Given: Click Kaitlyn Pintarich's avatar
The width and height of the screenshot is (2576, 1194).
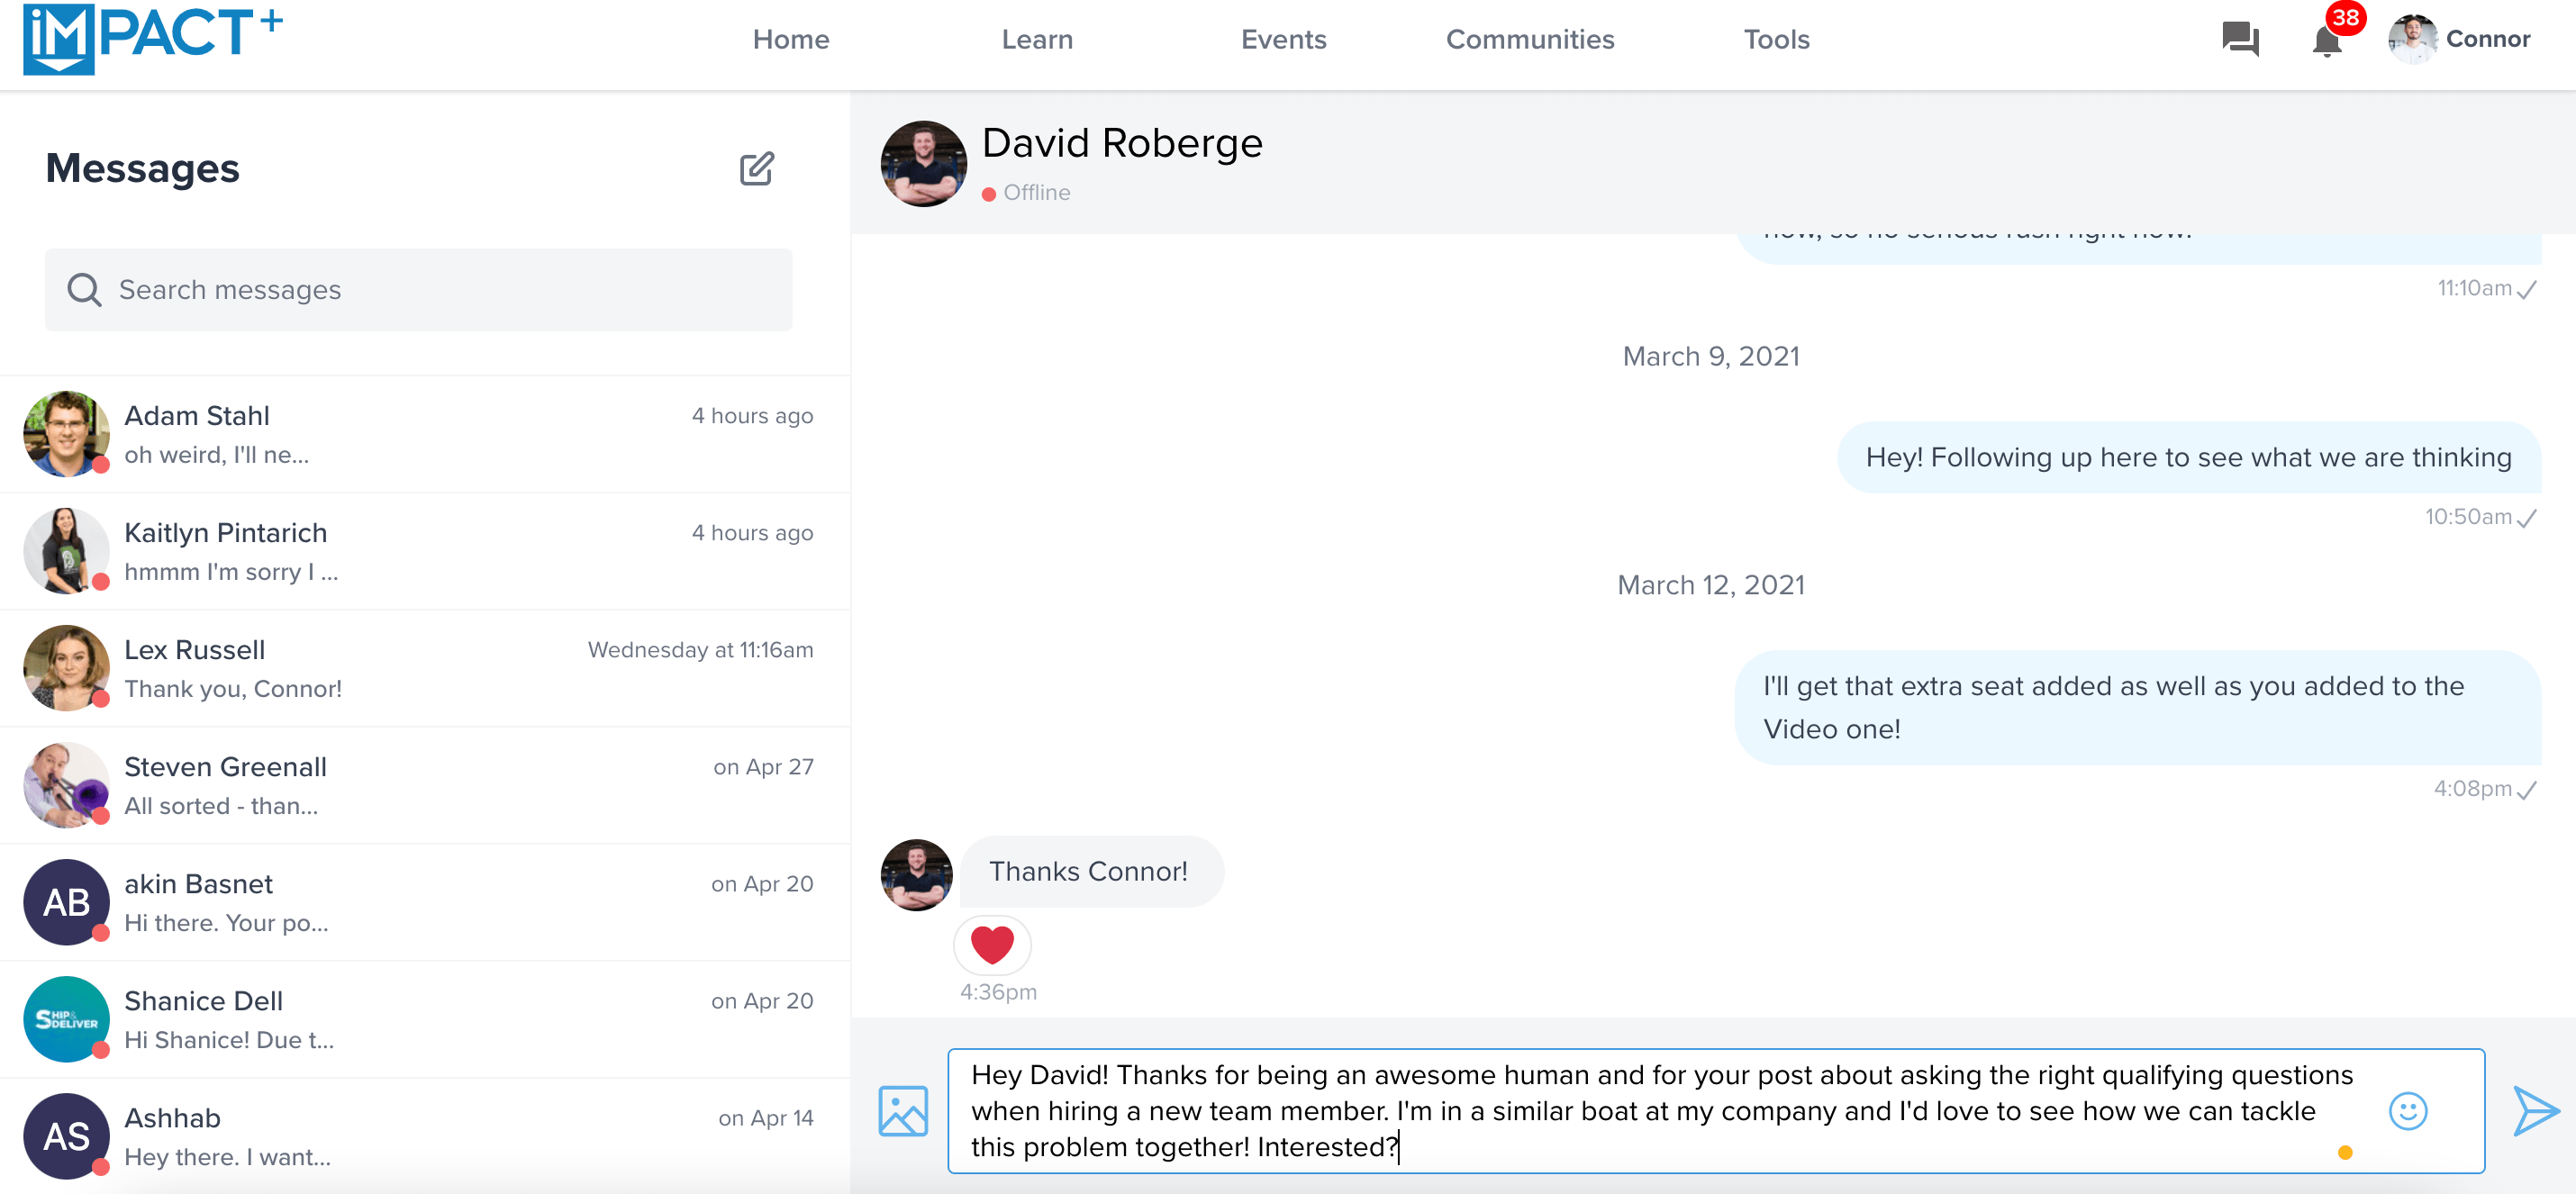Looking at the screenshot, I should pyautogui.click(x=66, y=550).
